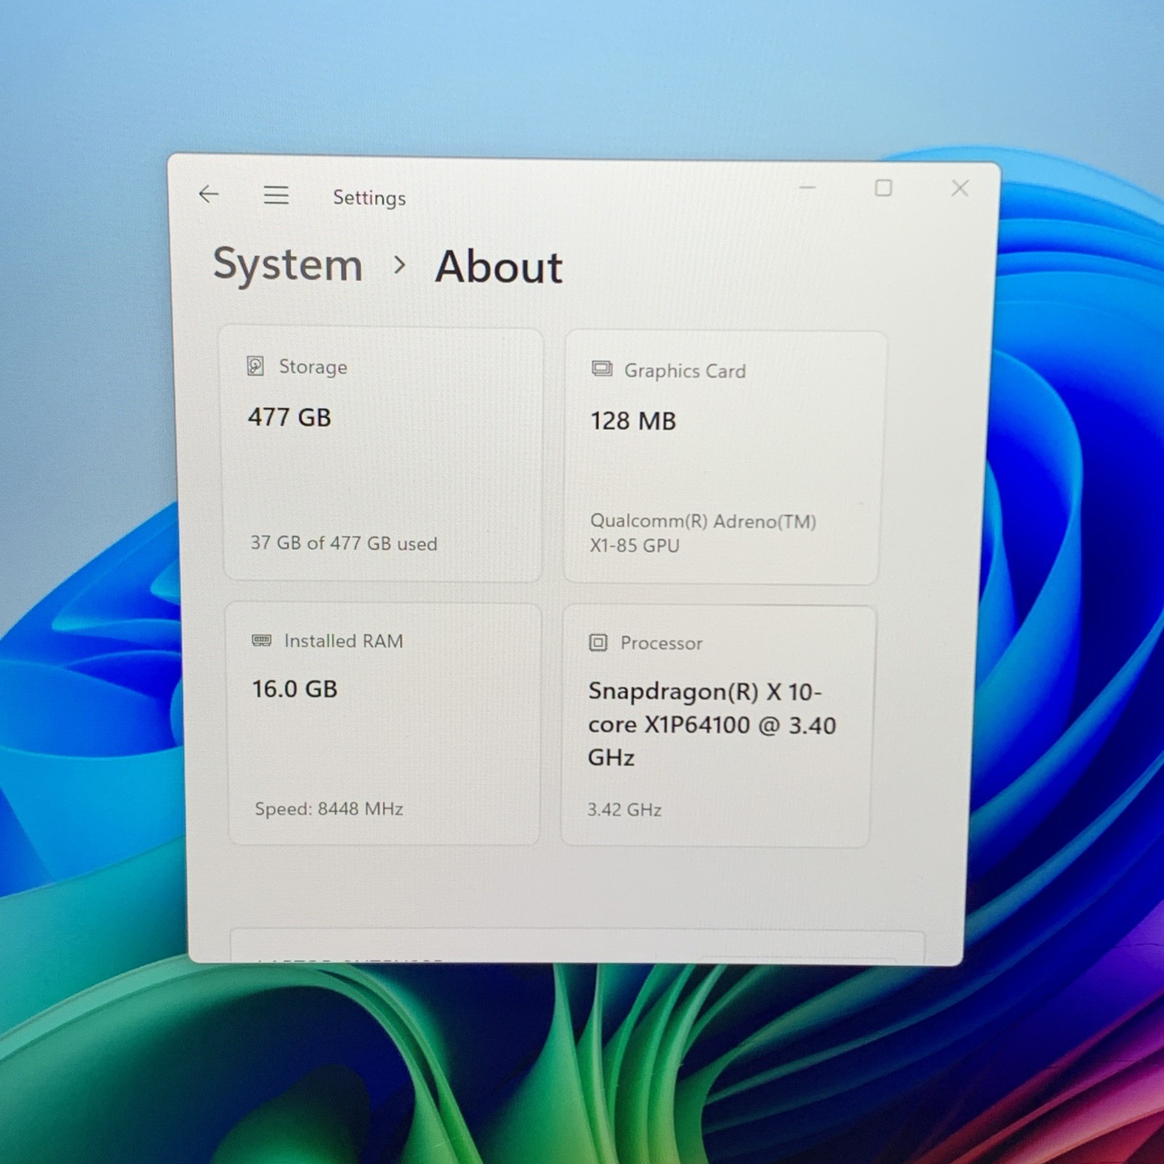Click the Graphics Card icon
Image resolution: width=1164 pixels, height=1164 pixels.
point(602,369)
